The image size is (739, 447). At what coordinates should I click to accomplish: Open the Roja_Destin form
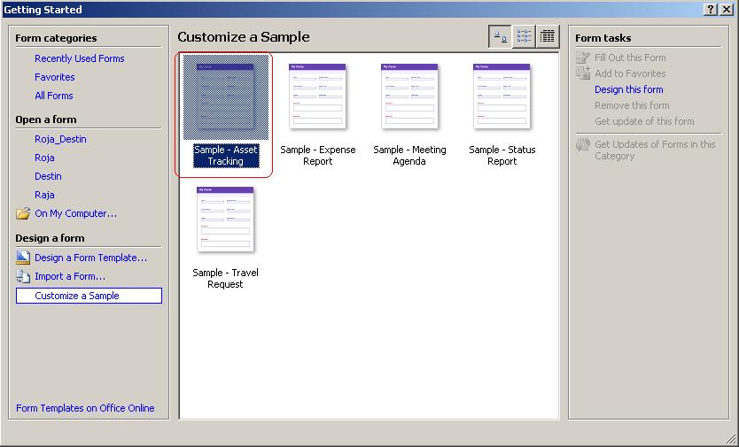pyautogui.click(x=60, y=139)
